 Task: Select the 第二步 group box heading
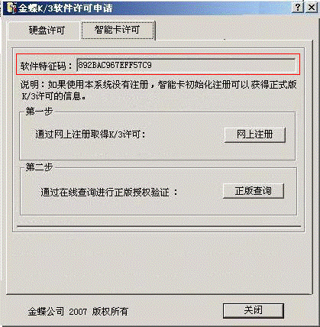tap(39, 167)
